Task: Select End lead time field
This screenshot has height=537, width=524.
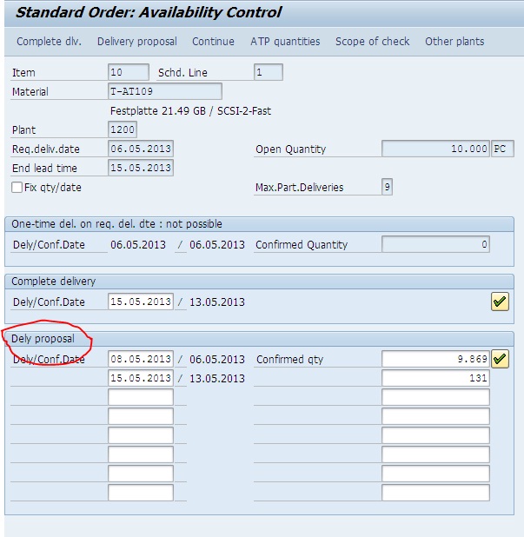Action: tap(141, 168)
